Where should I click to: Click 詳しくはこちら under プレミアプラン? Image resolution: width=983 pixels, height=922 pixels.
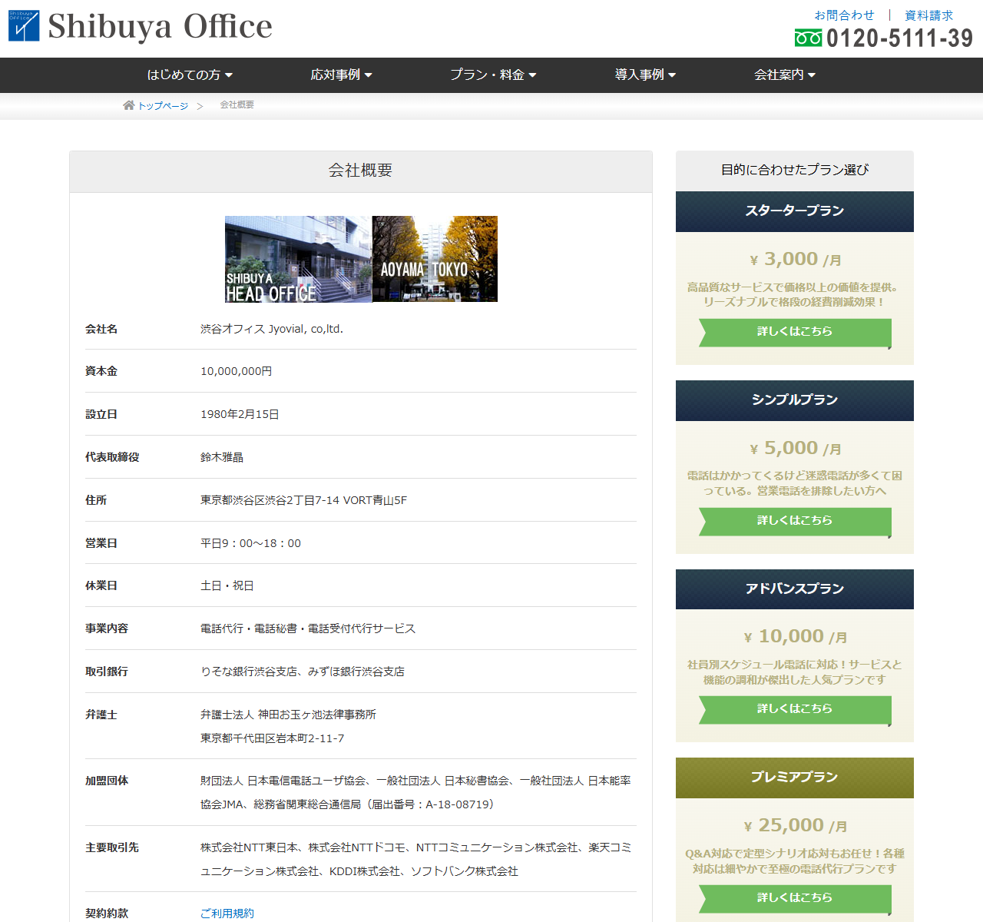(x=795, y=899)
